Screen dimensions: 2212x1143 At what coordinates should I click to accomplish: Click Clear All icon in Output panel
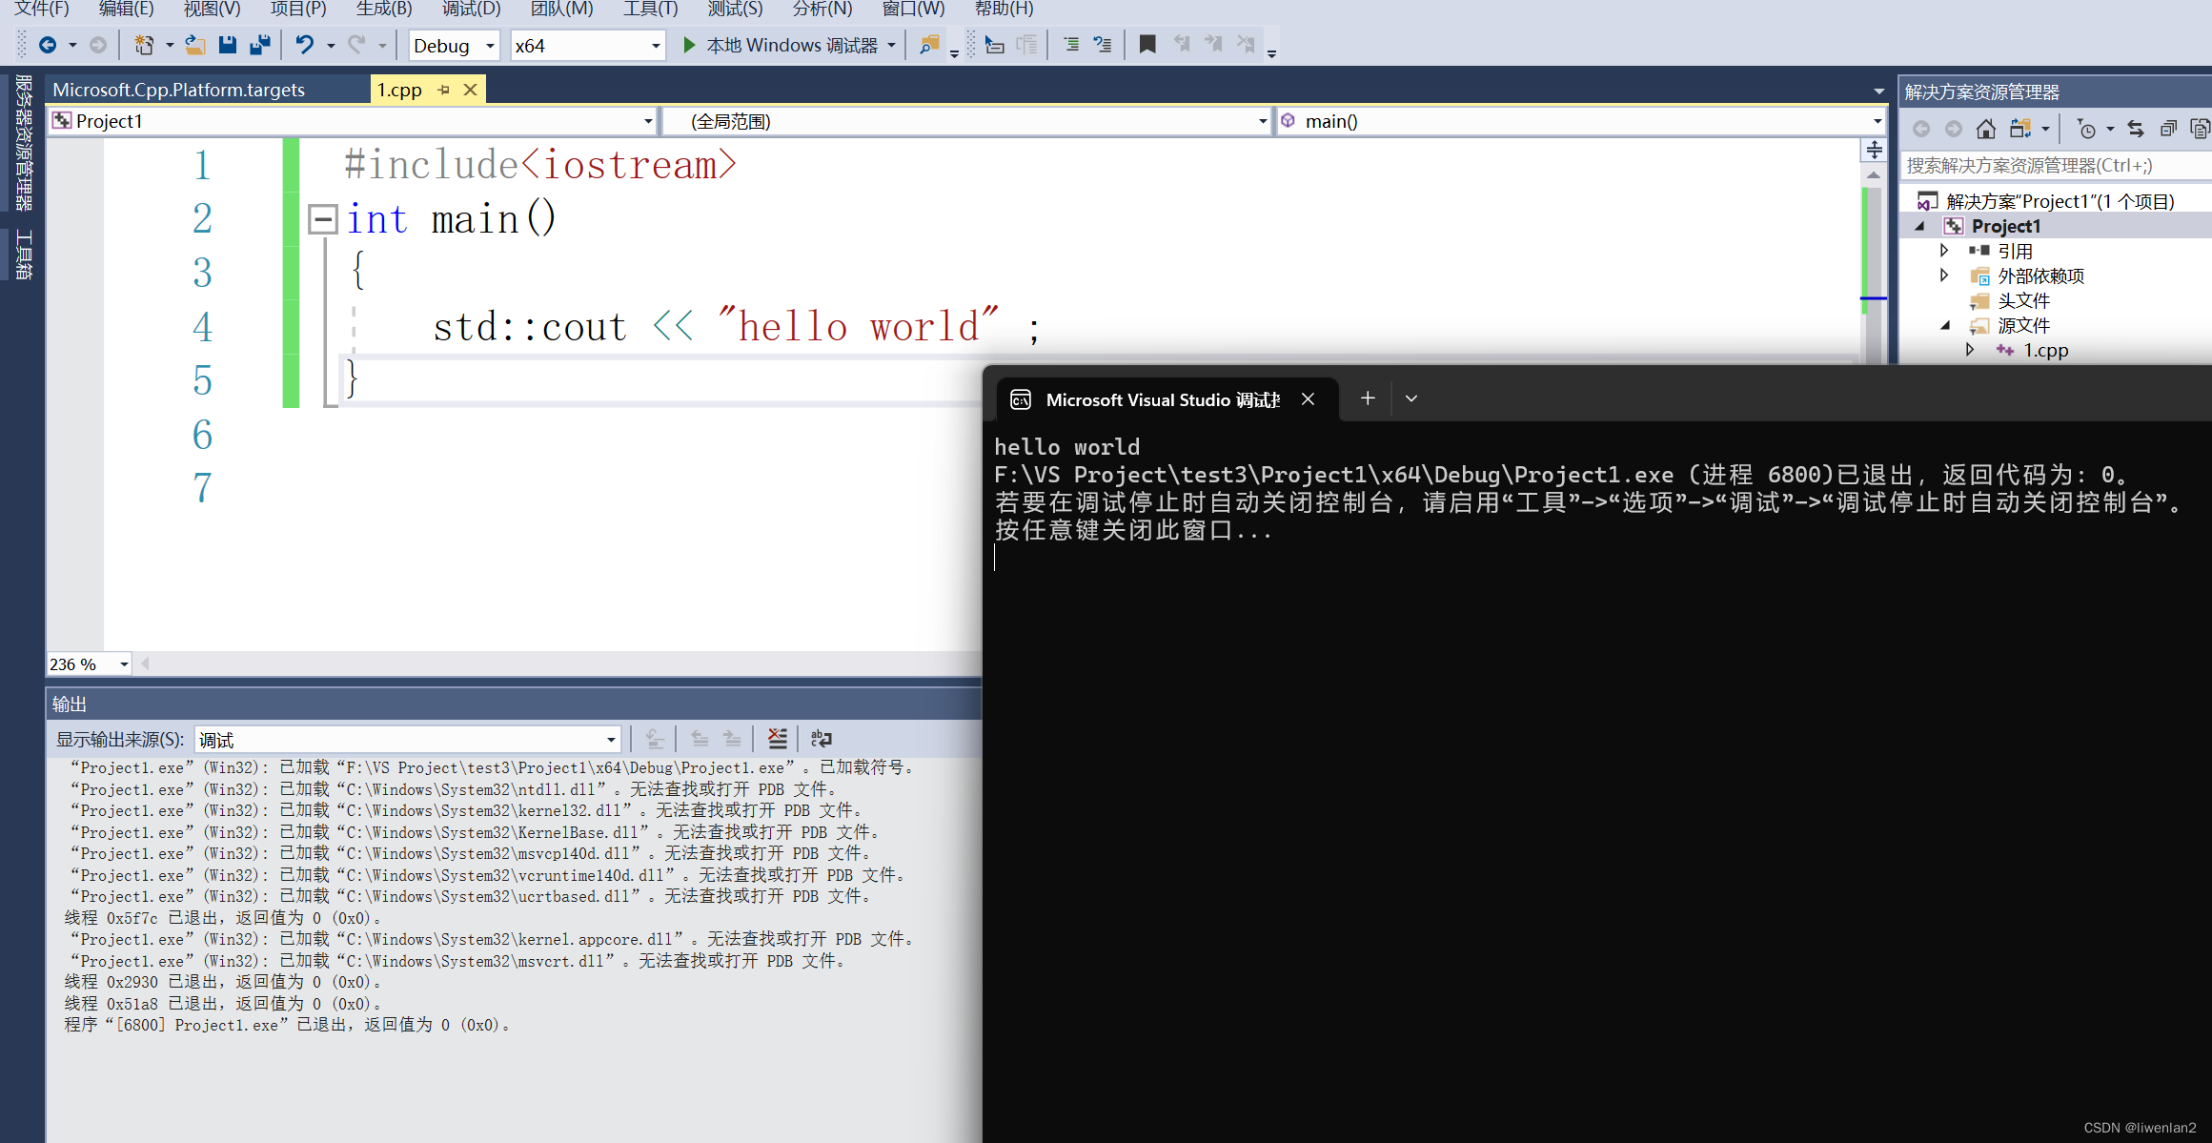778,739
